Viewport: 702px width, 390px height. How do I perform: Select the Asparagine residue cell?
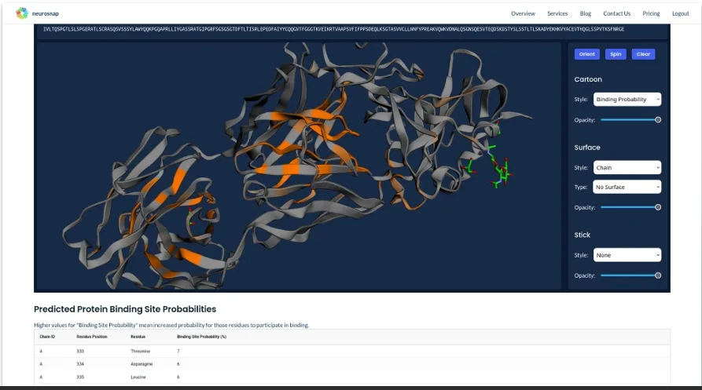142,364
